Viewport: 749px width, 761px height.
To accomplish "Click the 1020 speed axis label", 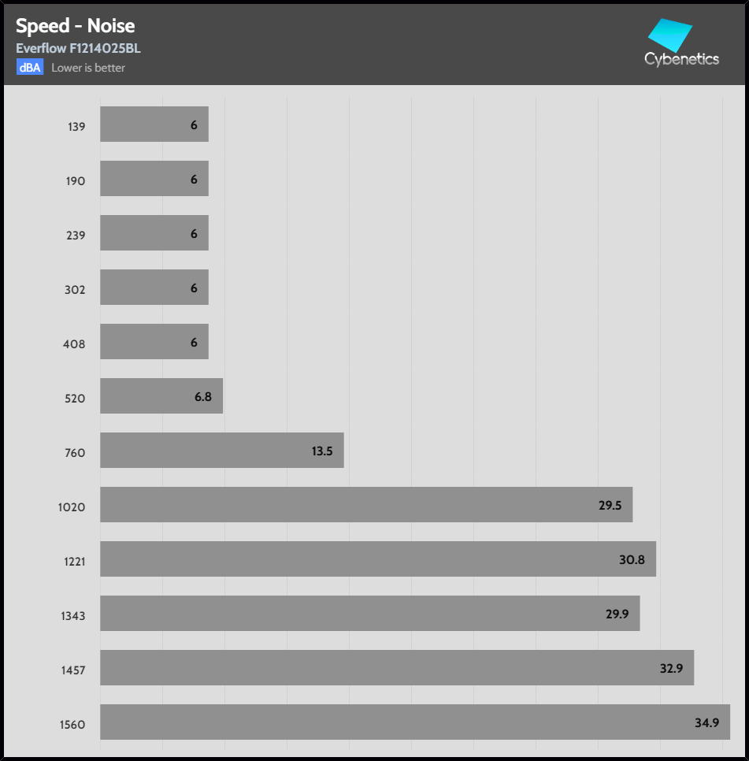I will click(x=72, y=507).
